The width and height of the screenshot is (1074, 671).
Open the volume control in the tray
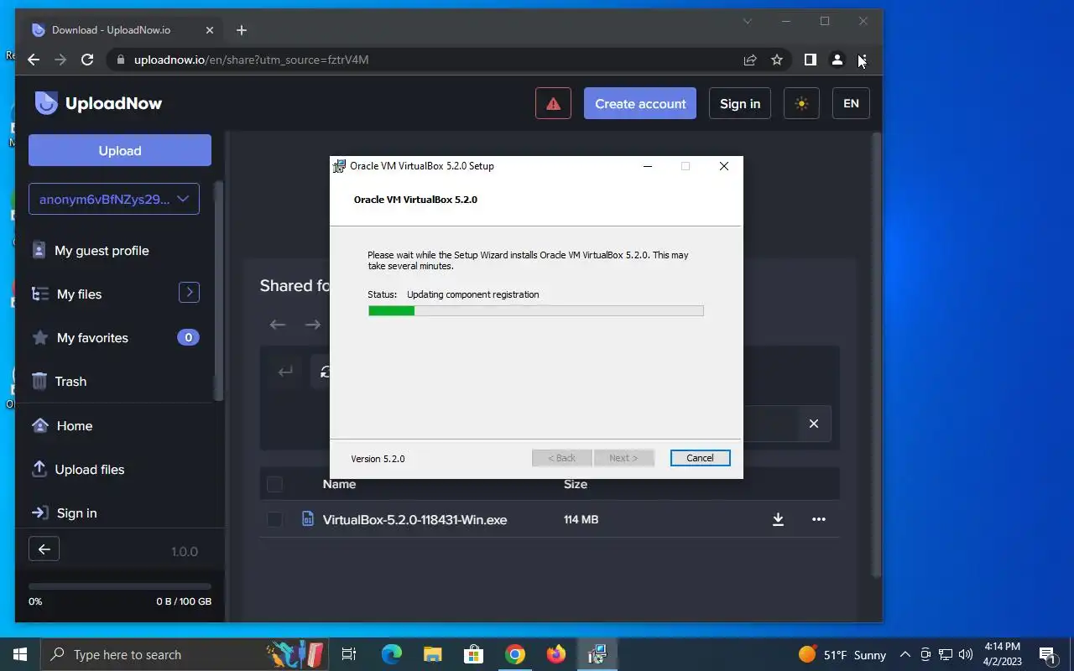[966, 654]
